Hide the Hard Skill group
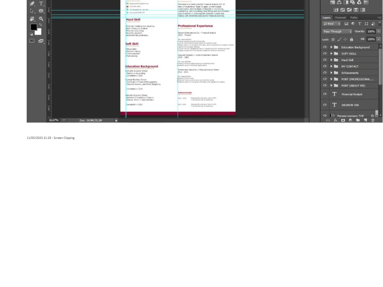This screenshot has width=383, height=287. 325,60
